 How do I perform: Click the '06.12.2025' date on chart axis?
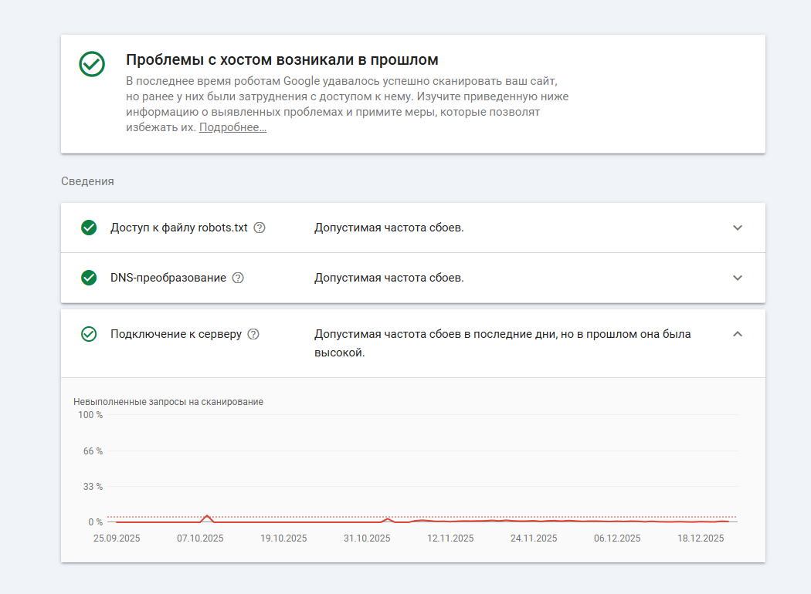[x=617, y=538]
